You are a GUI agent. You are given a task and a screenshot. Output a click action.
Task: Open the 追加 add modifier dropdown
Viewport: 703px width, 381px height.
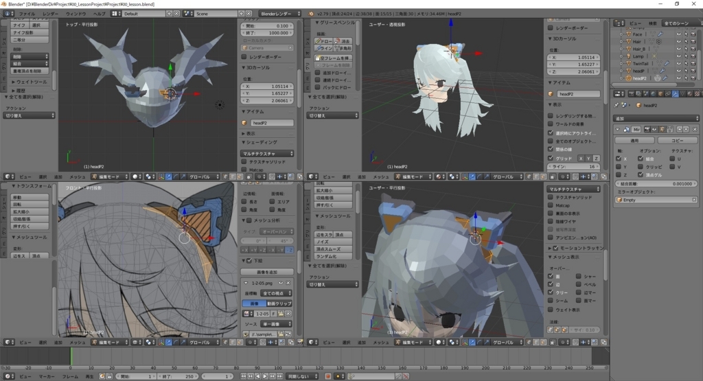(x=656, y=118)
